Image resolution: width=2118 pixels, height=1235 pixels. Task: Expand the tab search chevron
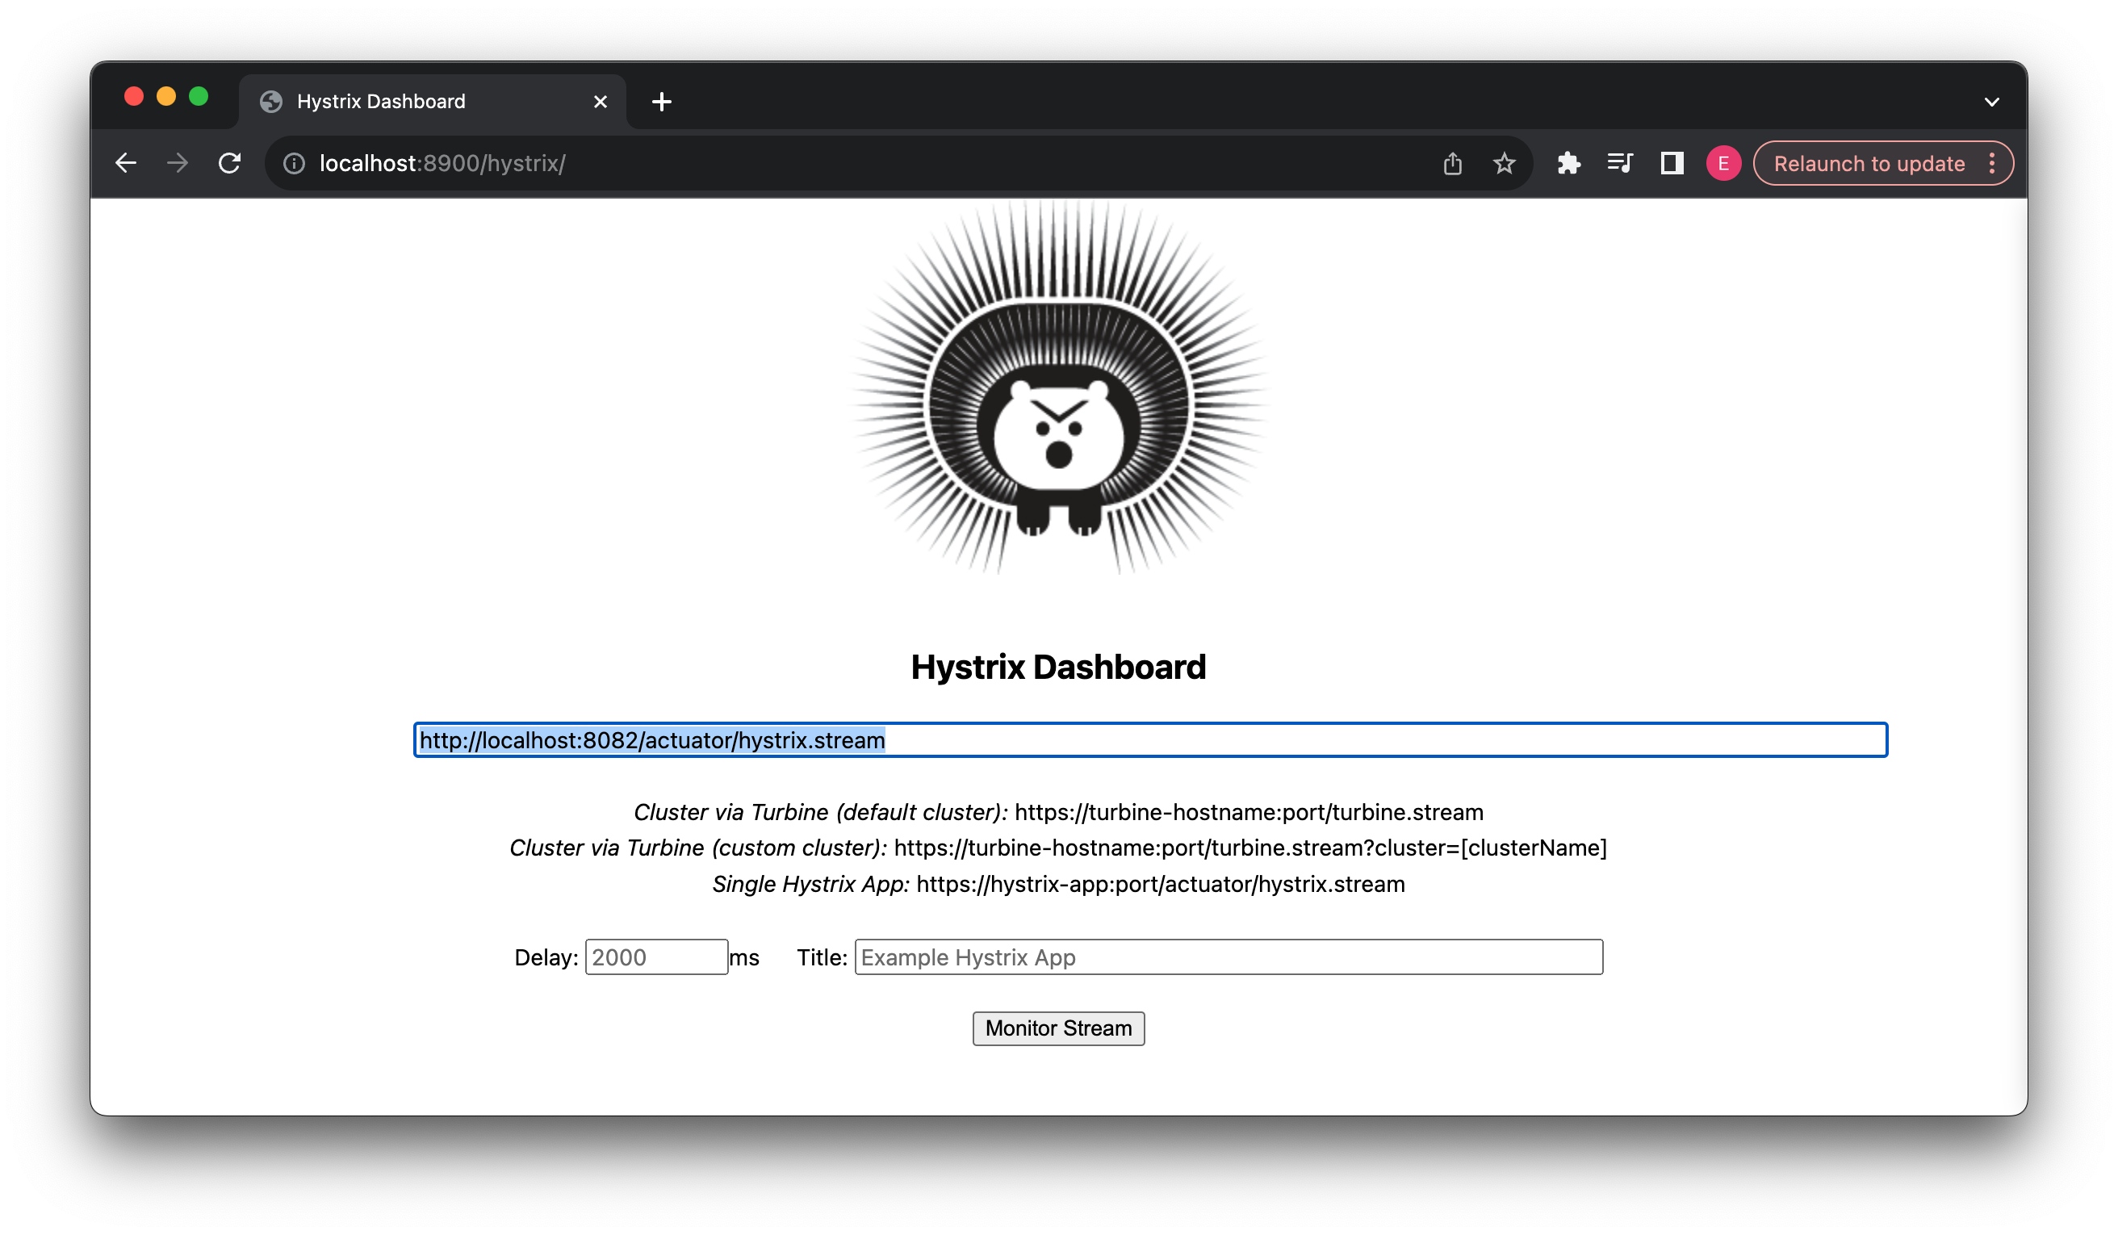coord(1991,102)
